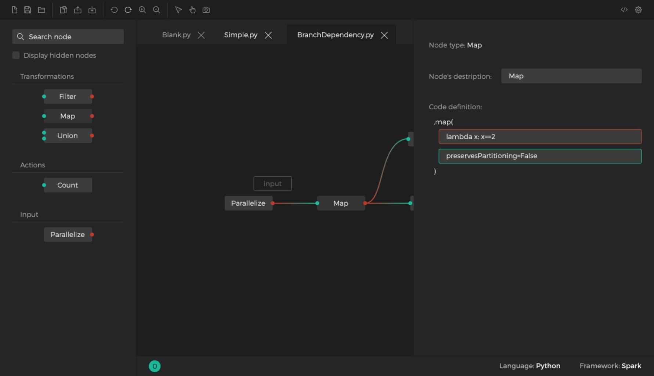The height and width of the screenshot is (376, 654).
Task: Switch to the Blank.py tab
Action: pos(176,35)
